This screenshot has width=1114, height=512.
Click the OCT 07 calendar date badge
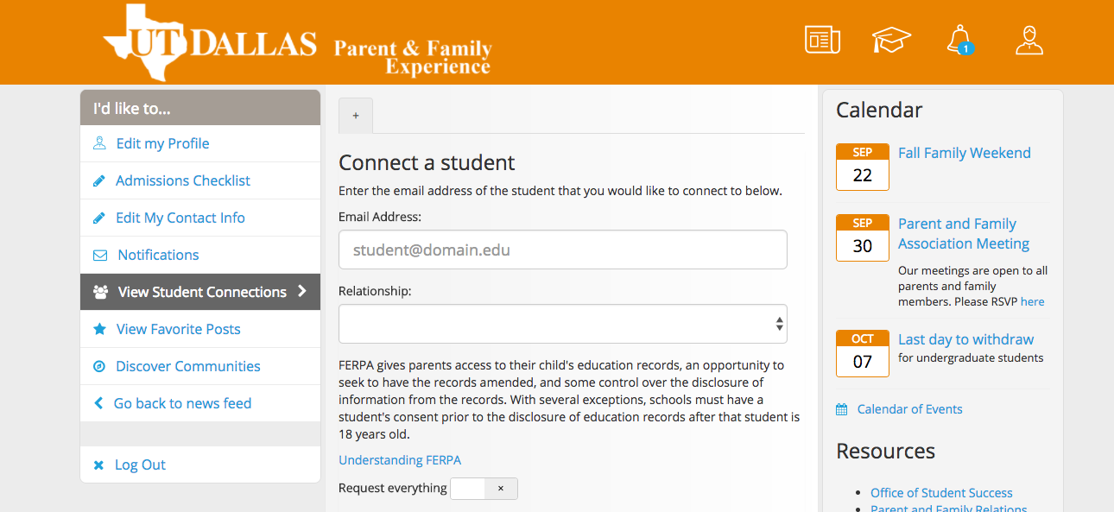pyautogui.click(x=863, y=353)
